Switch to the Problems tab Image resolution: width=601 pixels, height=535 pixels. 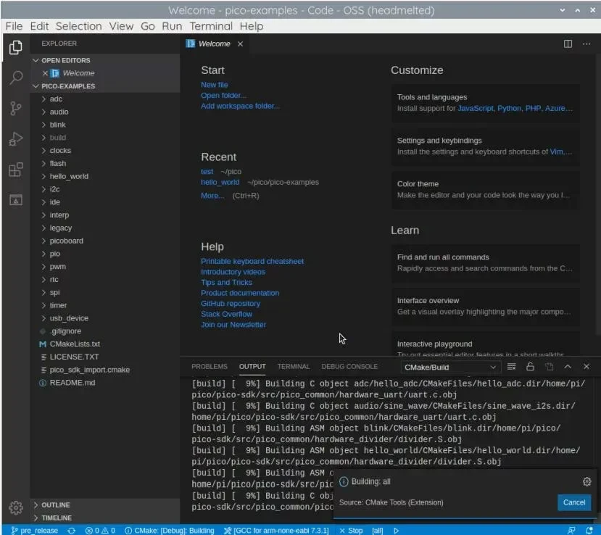coord(210,367)
